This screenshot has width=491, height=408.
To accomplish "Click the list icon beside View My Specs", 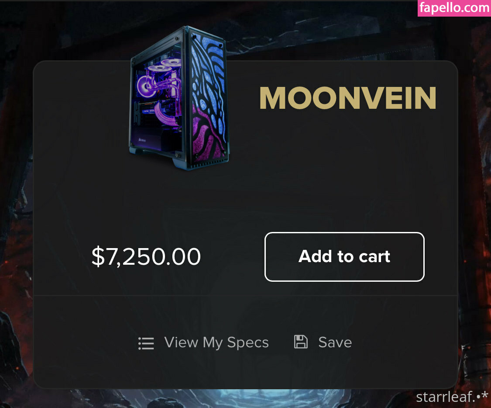I will coord(146,343).
